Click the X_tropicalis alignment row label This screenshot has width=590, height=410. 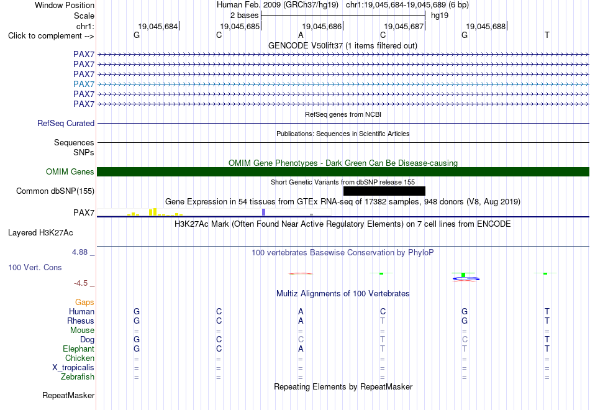pos(73,368)
